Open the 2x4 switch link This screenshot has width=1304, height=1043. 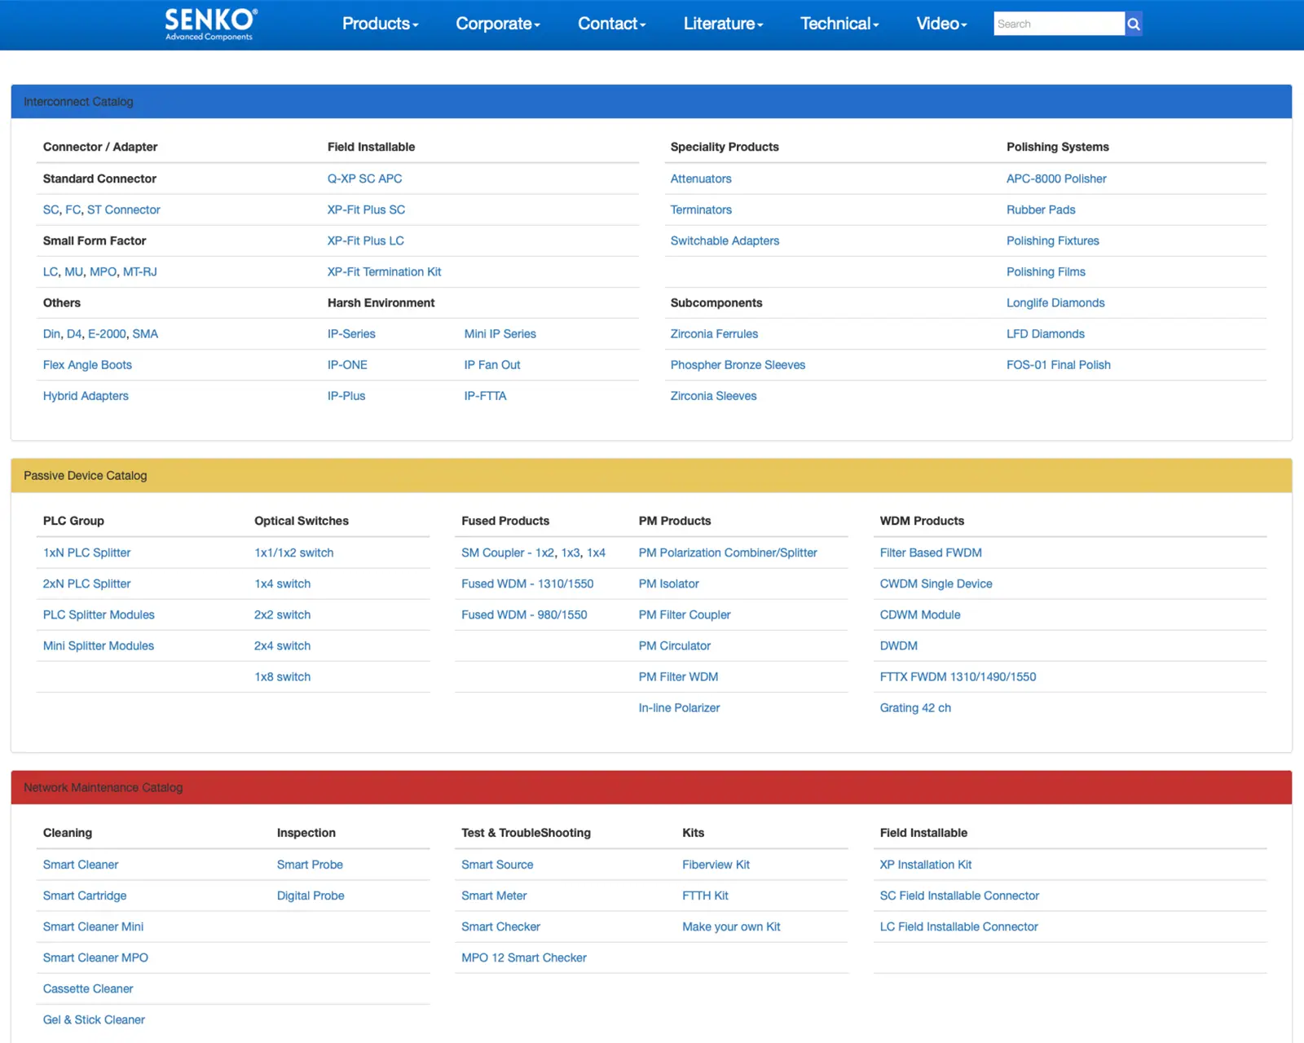click(x=282, y=645)
